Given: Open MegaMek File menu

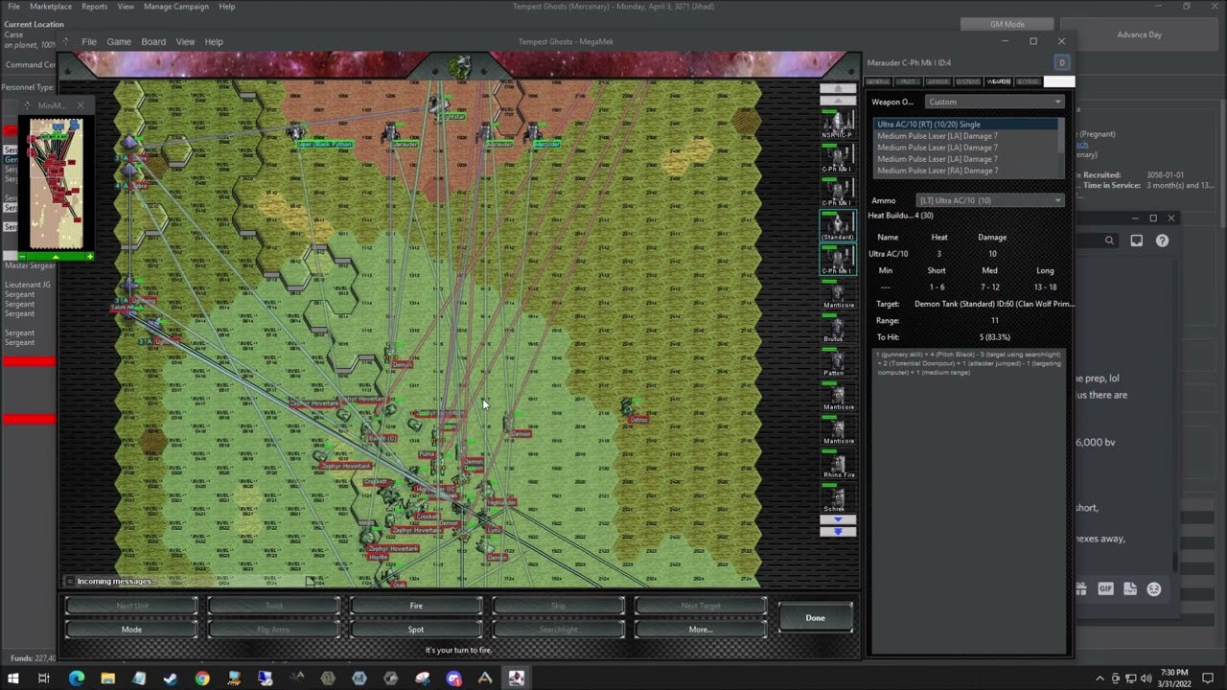Looking at the screenshot, I should point(89,42).
